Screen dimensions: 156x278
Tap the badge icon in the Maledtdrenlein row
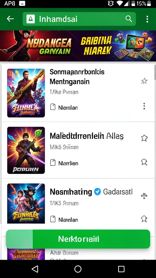click(x=144, y=162)
